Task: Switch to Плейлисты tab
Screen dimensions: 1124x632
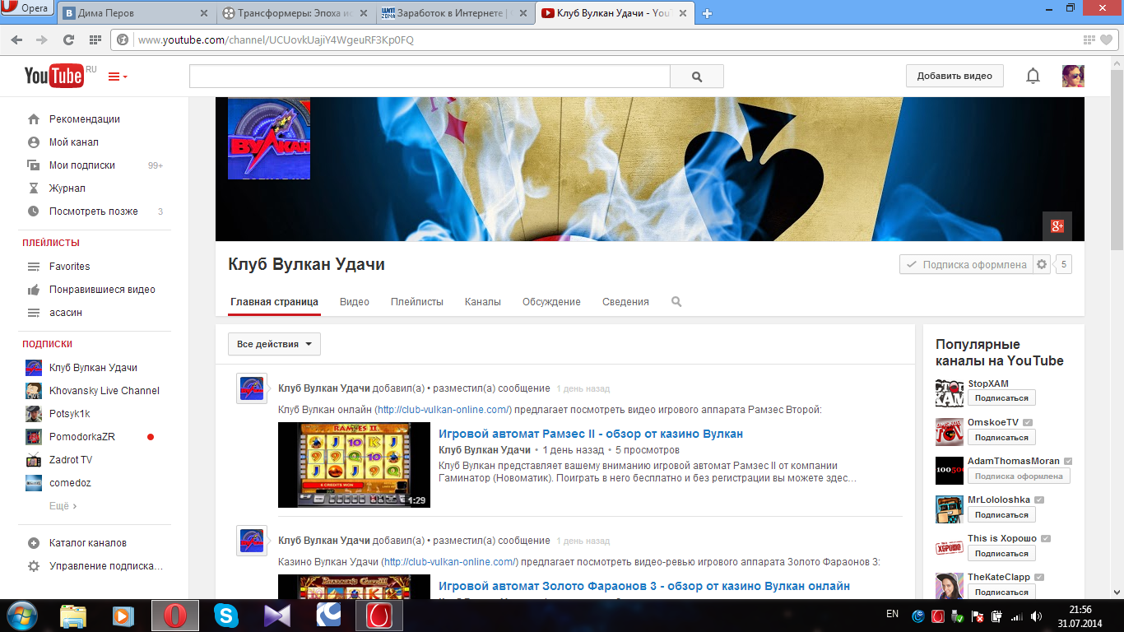Action: click(x=416, y=302)
